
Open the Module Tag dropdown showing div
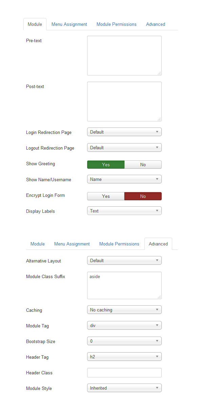[x=124, y=325]
